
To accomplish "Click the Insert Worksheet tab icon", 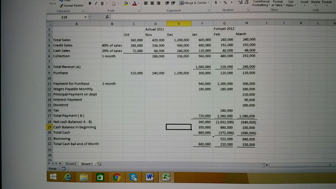I will pyautogui.click(x=99, y=164).
